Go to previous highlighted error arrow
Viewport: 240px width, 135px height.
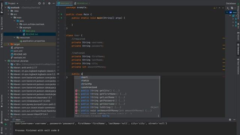pos(219,8)
